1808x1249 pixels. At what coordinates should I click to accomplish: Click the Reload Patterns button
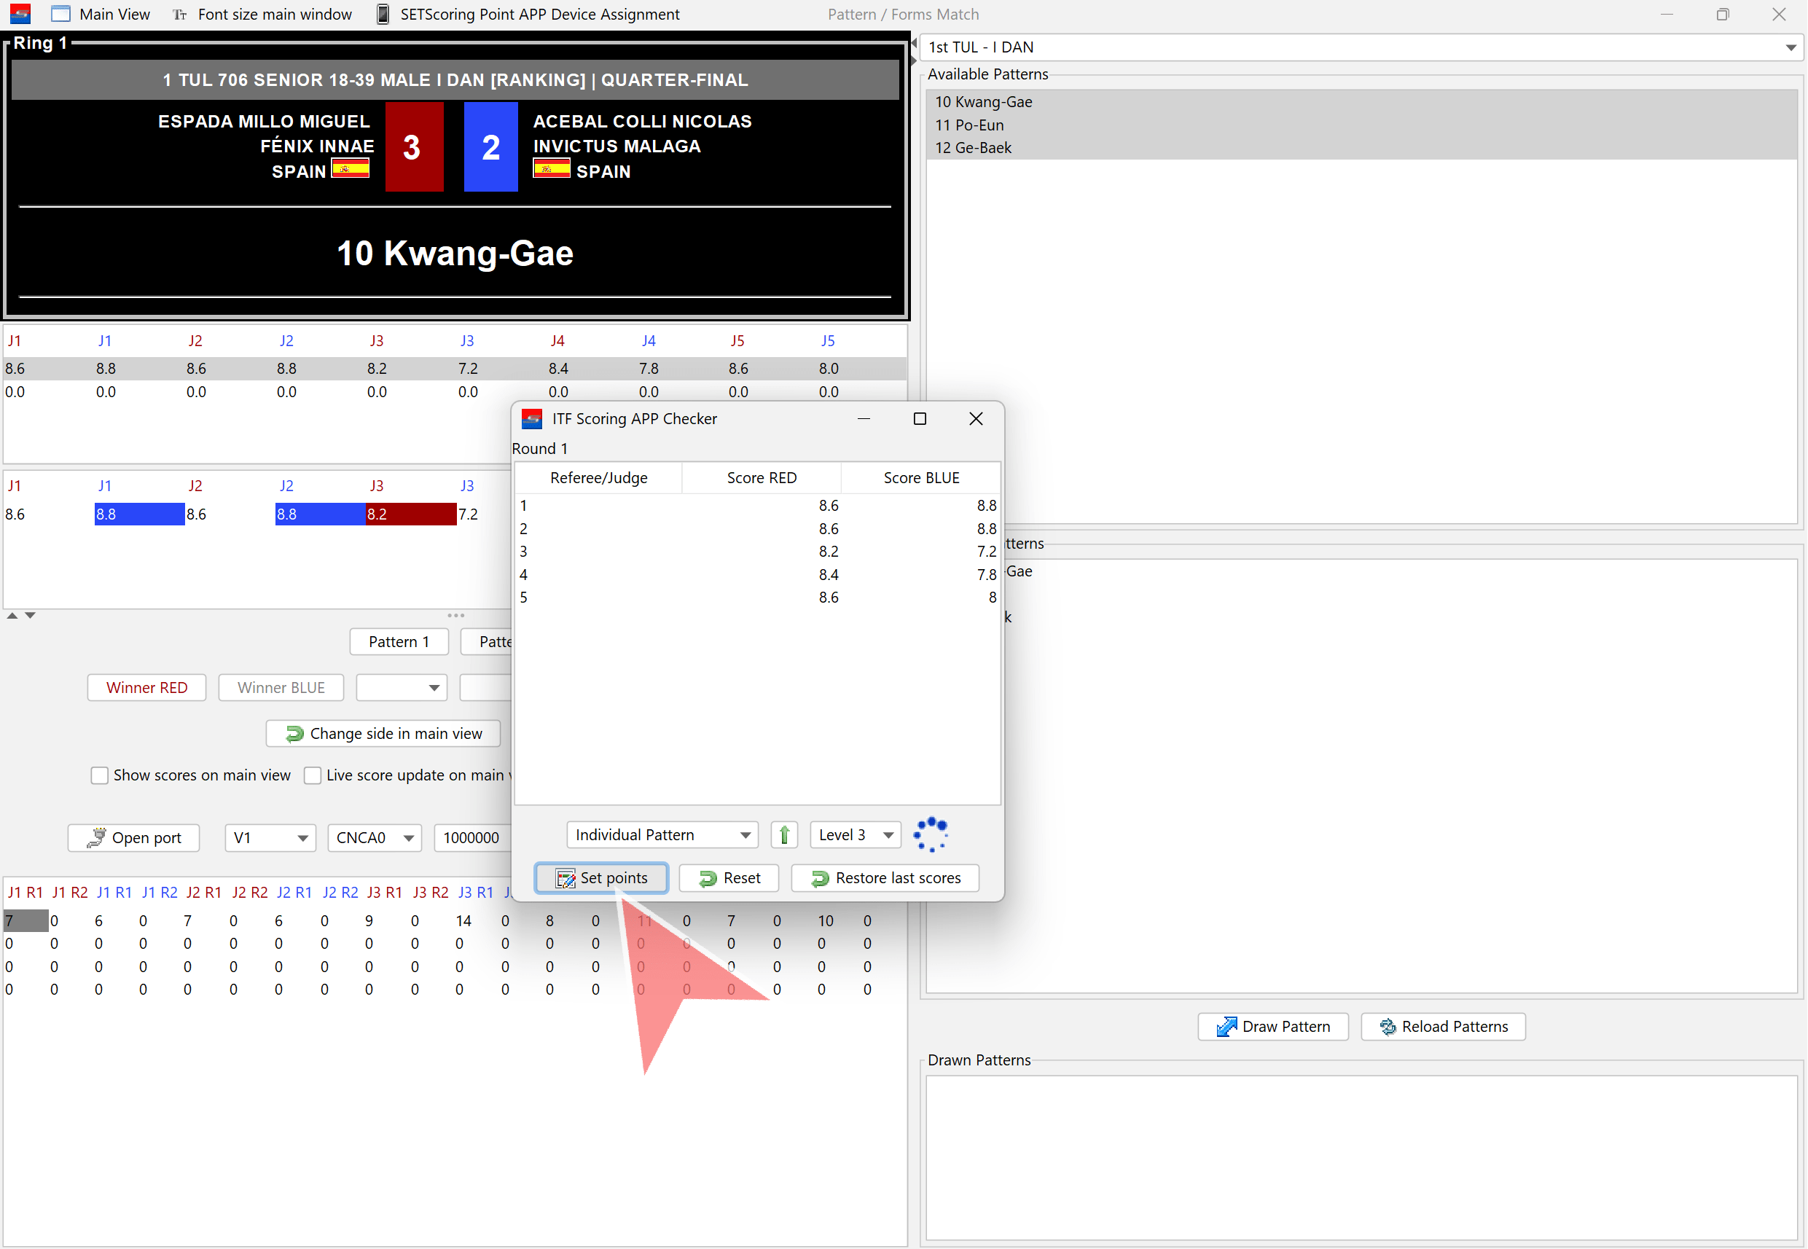click(x=1444, y=1027)
